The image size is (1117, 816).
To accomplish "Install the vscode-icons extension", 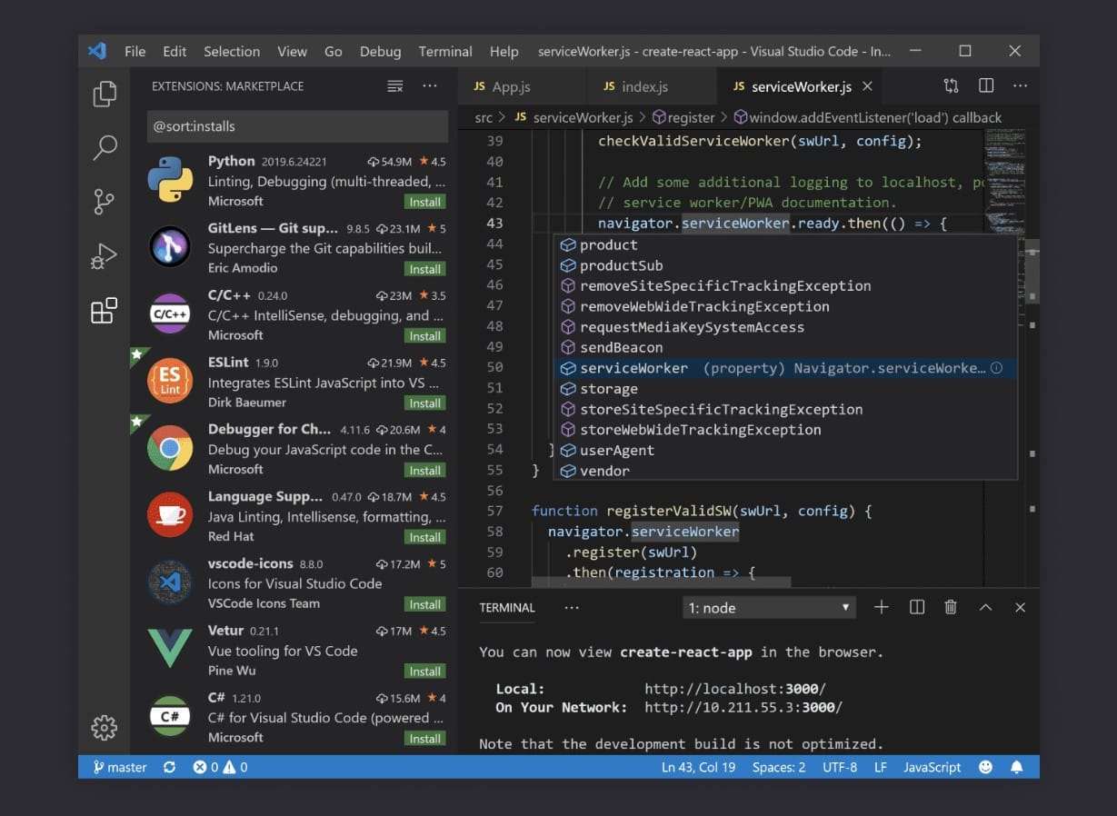I will (x=424, y=604).
